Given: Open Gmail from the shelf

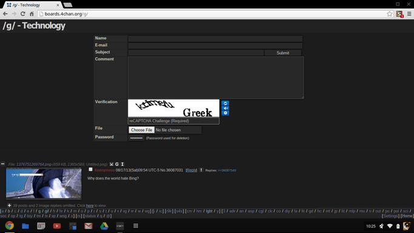Looking at the screenshot, I should coord(88,226).
